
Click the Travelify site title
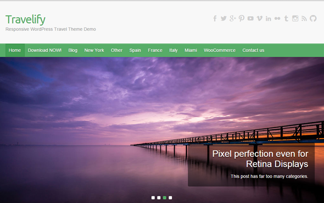click(x=25, y=20)
